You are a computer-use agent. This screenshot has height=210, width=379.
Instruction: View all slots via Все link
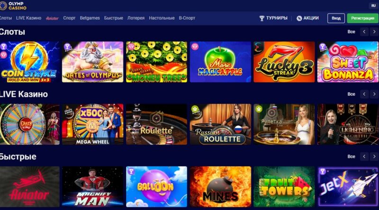click(351, 32)
